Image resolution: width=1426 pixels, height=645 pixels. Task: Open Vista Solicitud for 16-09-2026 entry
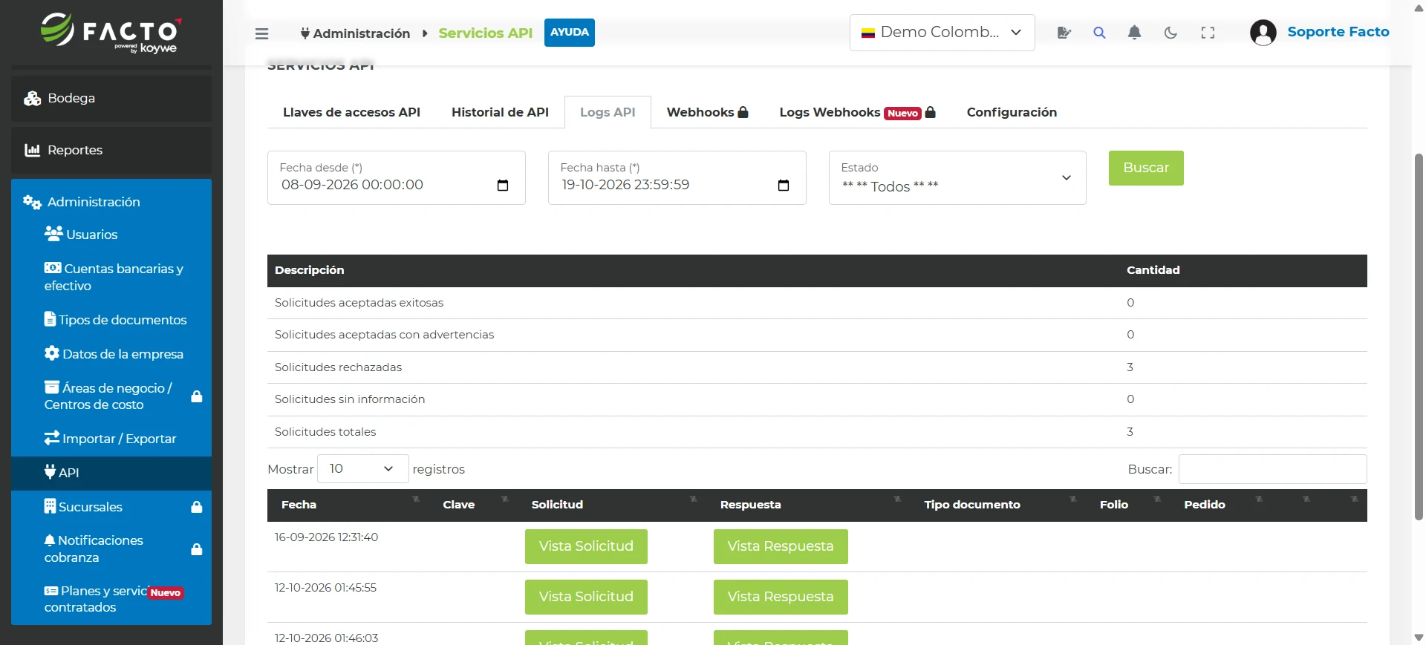(x=586, y=546)
